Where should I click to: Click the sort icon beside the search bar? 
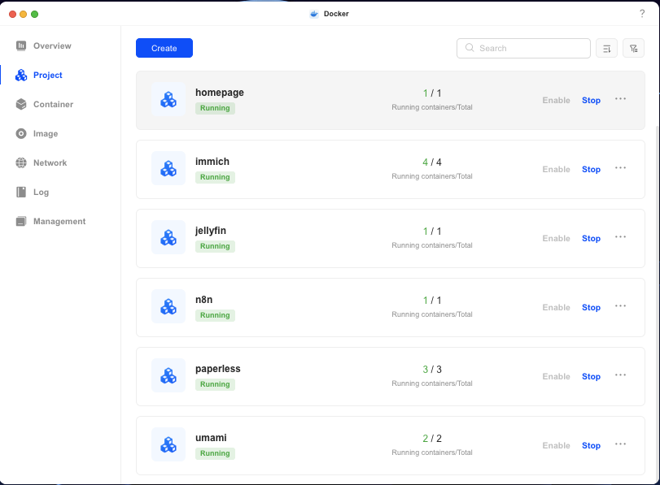coord(606,48)
